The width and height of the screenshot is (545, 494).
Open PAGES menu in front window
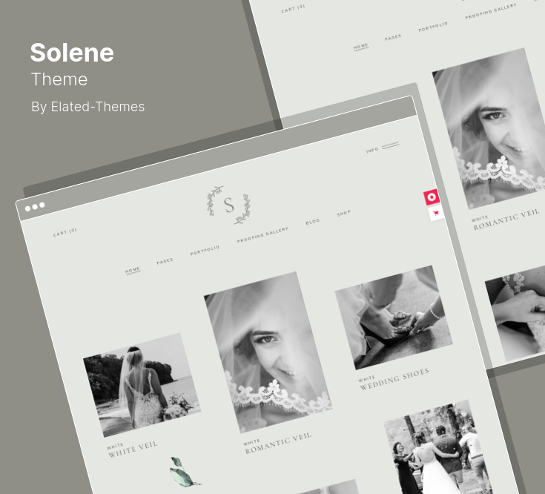(165, 261)
